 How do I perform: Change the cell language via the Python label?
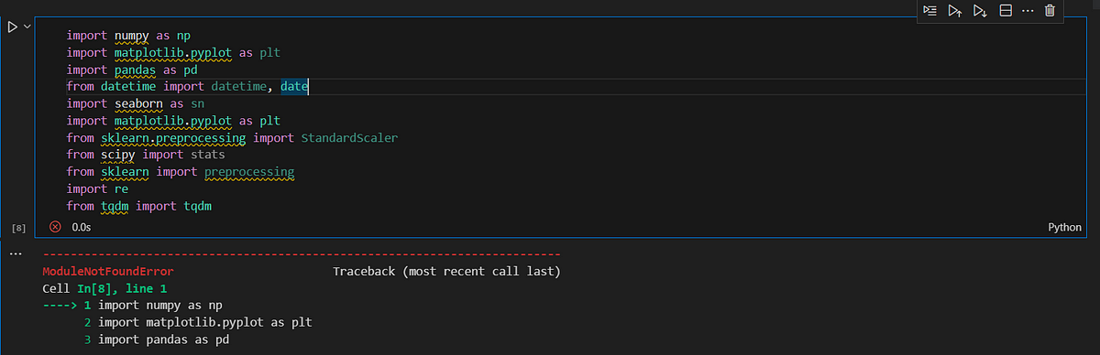pos(1065,227)
